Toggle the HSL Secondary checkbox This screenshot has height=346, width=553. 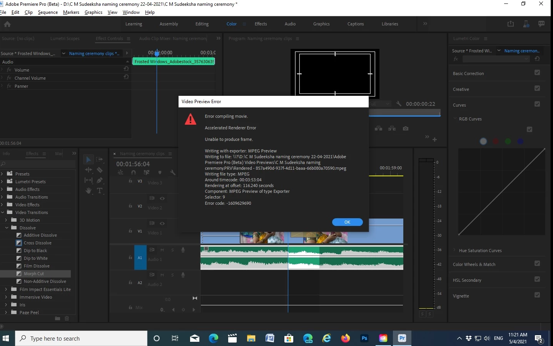click(537, 279)
